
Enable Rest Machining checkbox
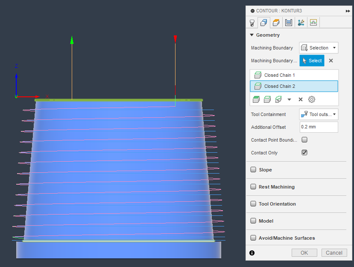[253, 187]
